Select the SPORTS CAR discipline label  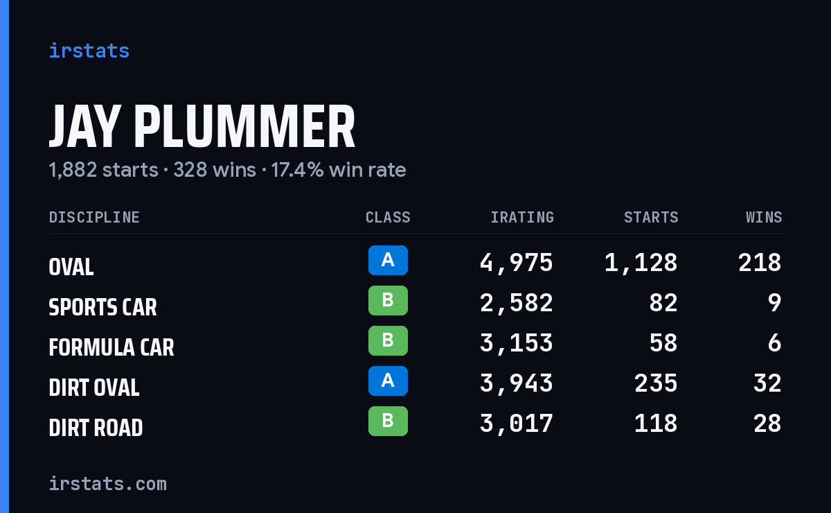[x=102, y=307]
